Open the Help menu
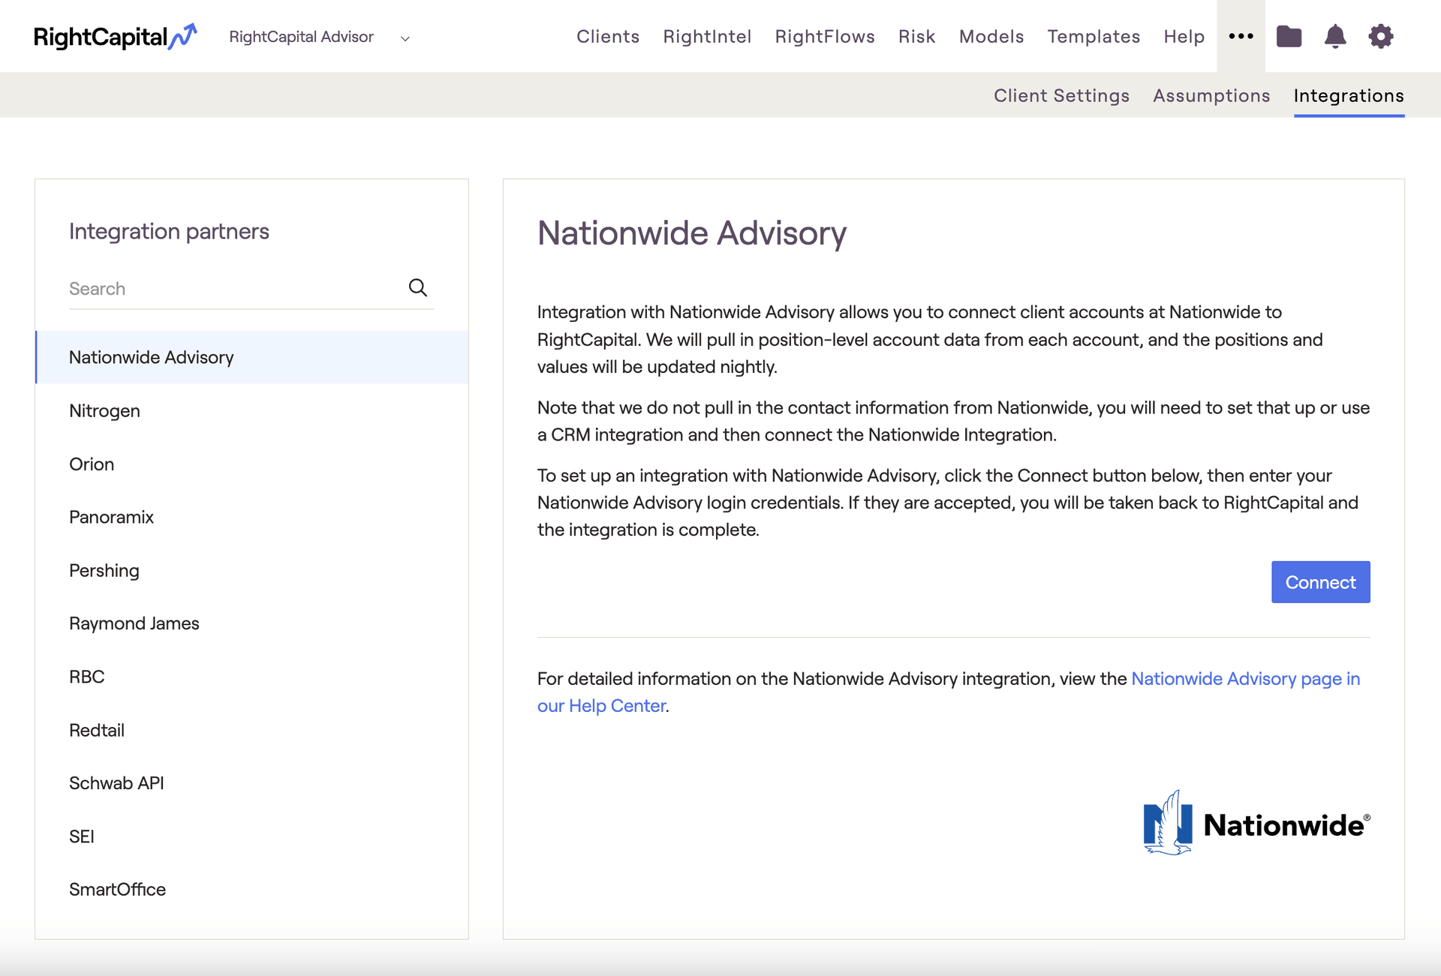This screenshot has height=976, width=1441. click(x=1184, y=36)
